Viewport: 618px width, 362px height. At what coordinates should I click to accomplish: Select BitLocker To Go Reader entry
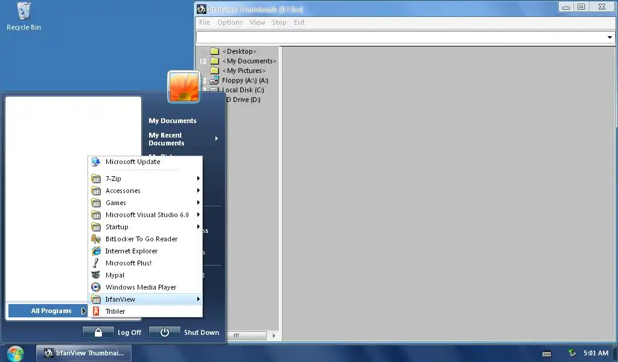(x=145, y=239)
